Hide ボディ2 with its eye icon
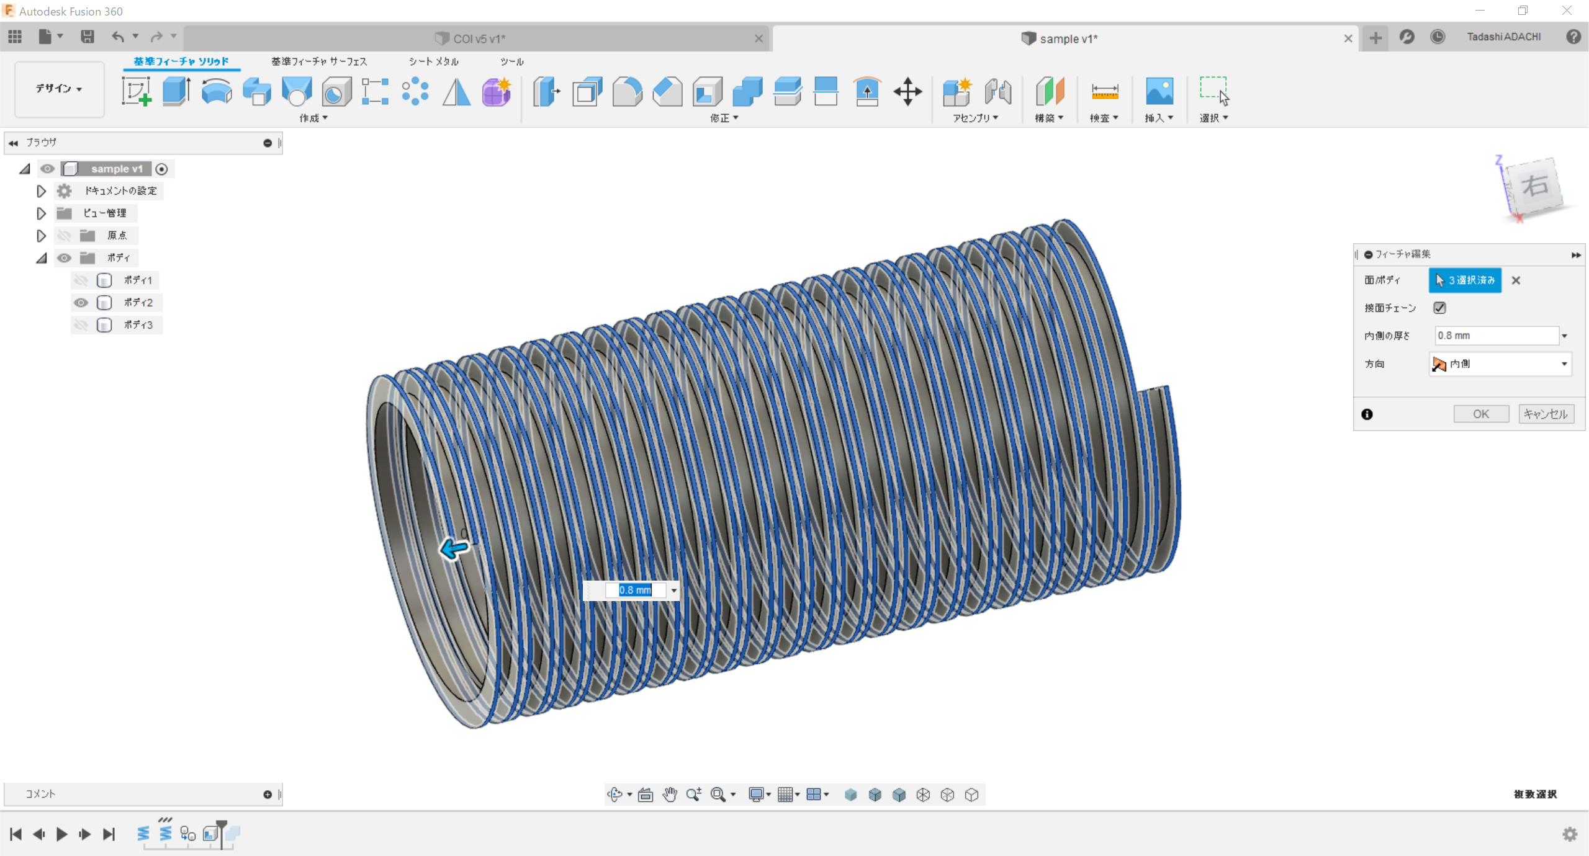1589x856 pixels. [81, 303]
